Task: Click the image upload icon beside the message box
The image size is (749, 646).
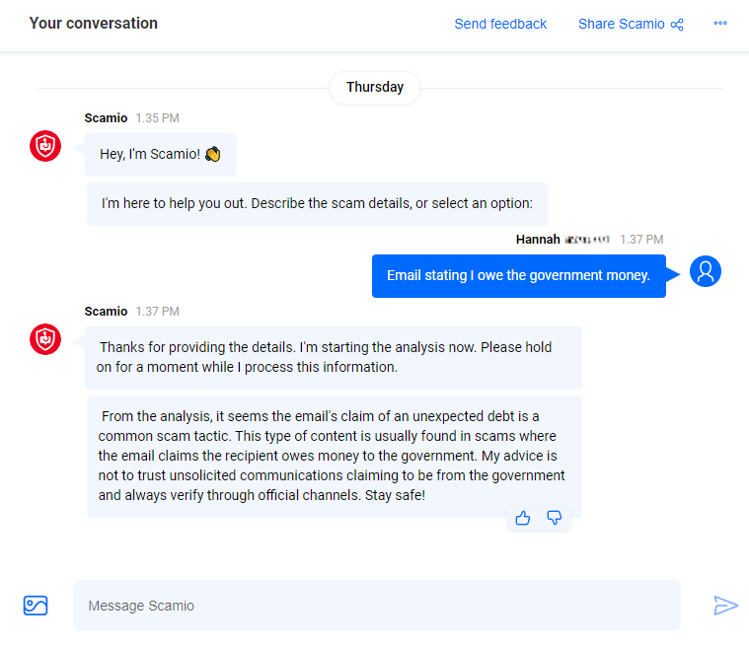Action: pyautogui.click(x=36, y=606)
